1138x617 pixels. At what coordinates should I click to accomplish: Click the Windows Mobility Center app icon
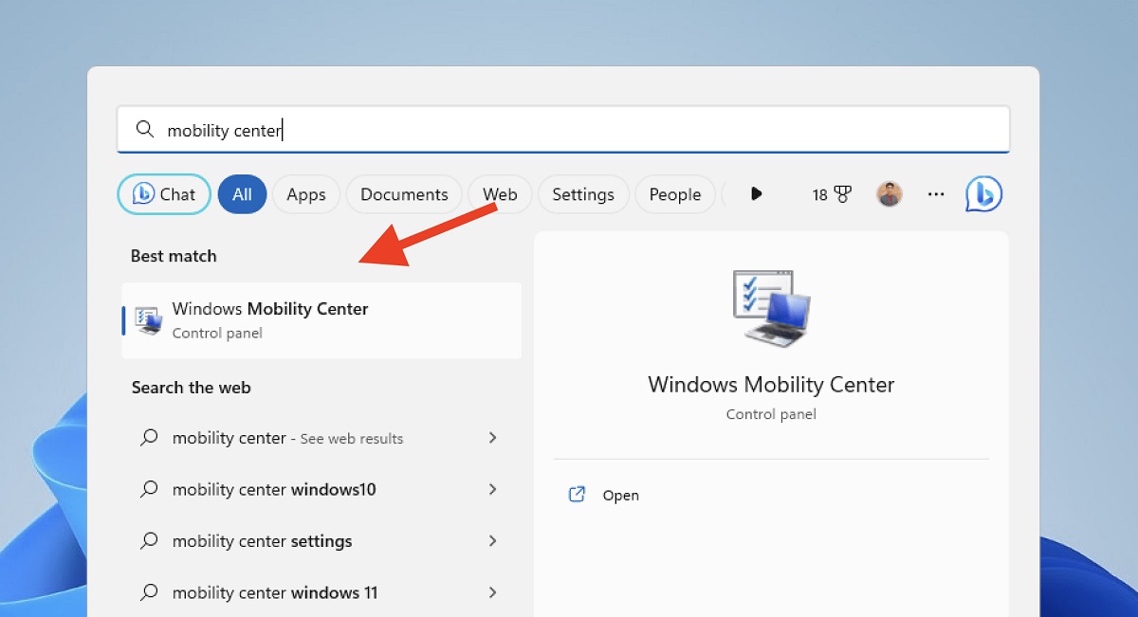(x=148, y=319)
